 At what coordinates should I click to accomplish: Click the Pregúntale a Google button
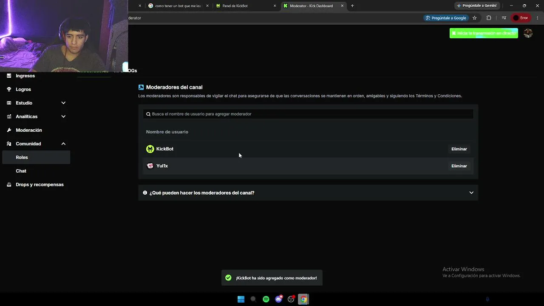(445, 18)
